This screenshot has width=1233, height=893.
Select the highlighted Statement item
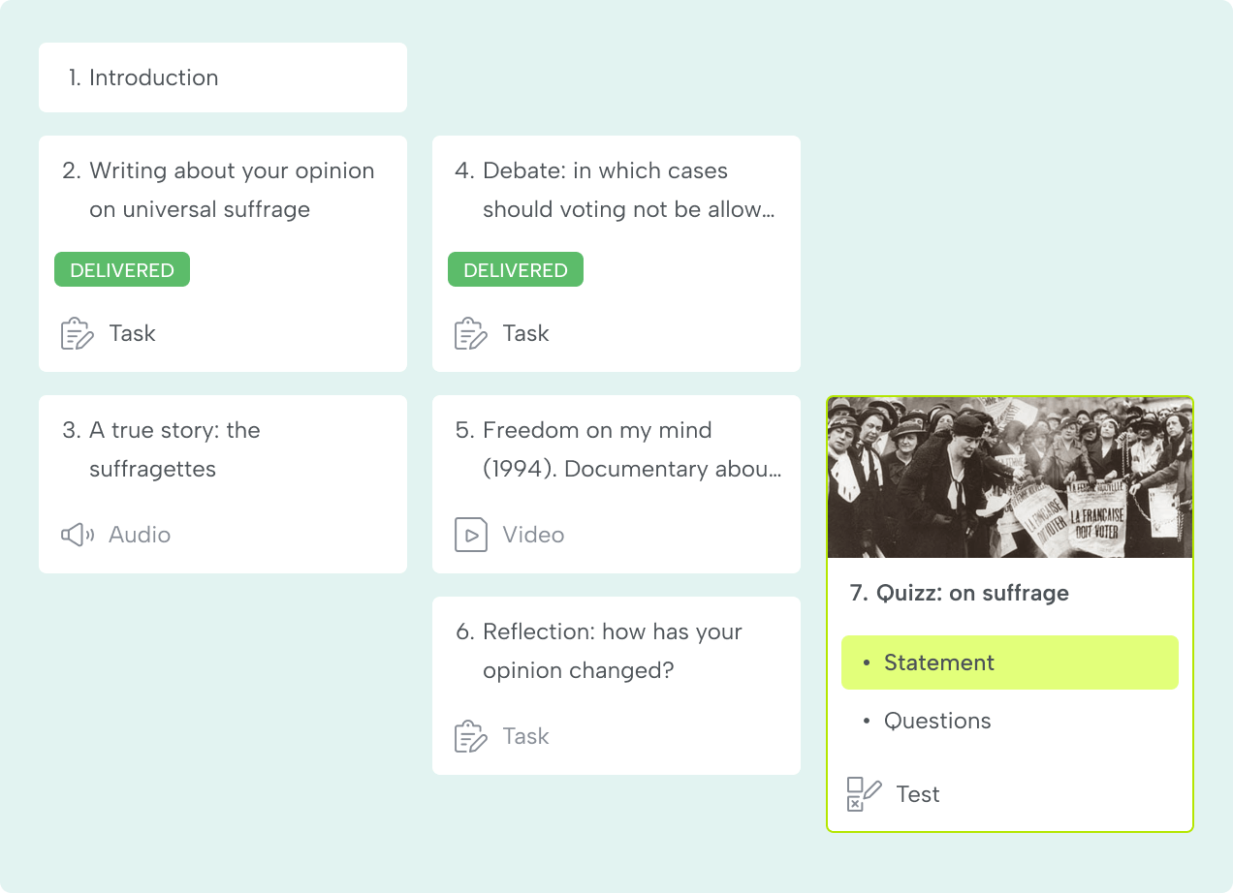pos(1009,662)
